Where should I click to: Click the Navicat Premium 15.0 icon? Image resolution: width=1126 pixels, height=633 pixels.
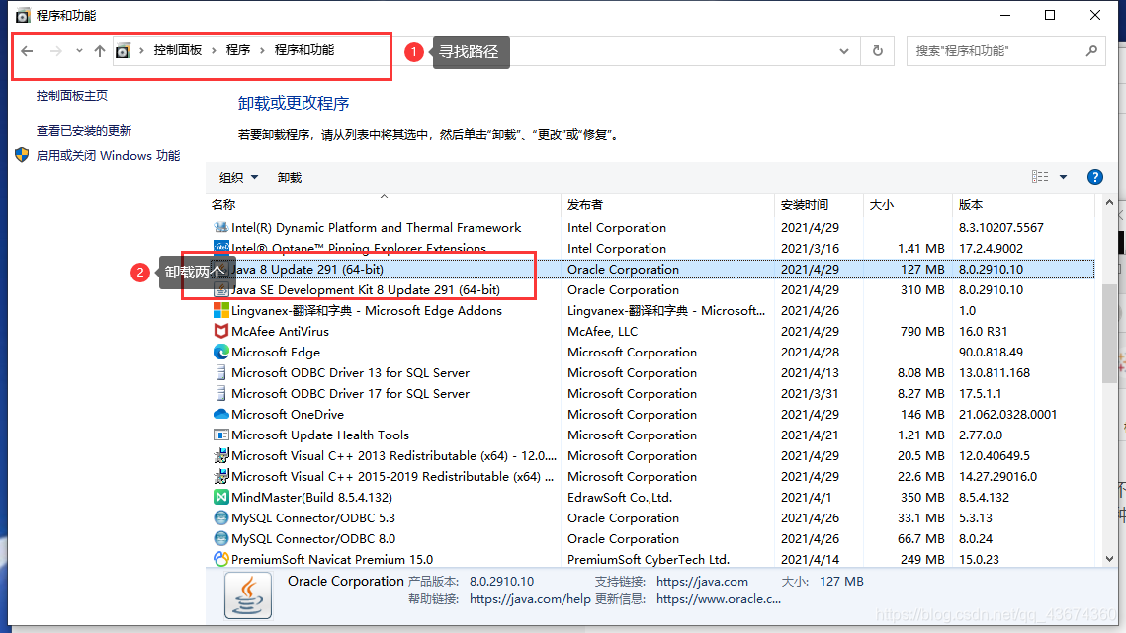coord(221,558)
